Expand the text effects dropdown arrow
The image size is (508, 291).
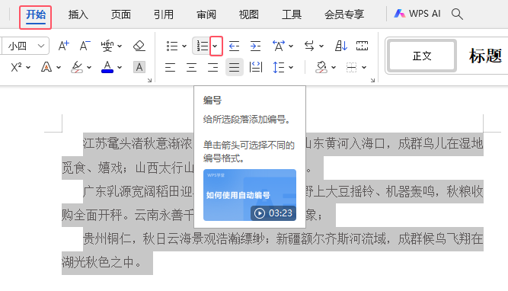tap(59, 67)
